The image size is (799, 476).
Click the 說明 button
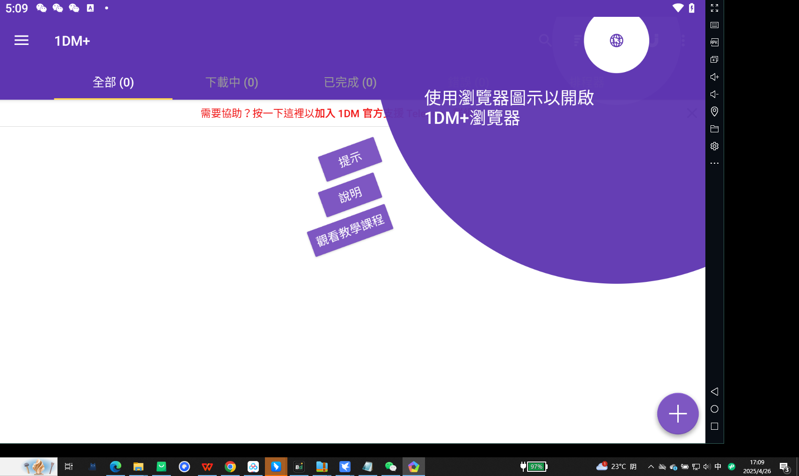(350, 195)
